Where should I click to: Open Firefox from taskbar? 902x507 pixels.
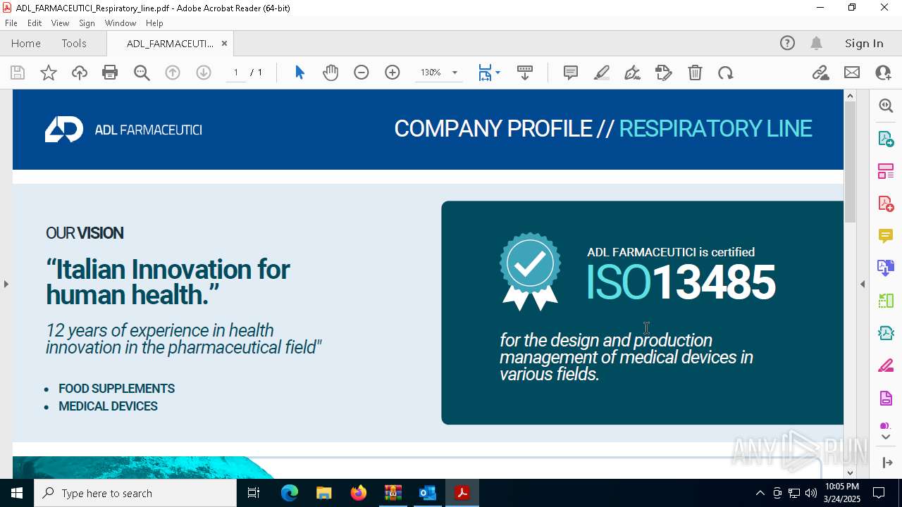coord(359,493)
